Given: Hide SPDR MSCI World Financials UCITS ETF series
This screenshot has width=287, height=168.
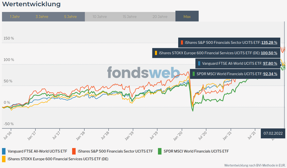Looking at the screenshot, I should (196, 151).
